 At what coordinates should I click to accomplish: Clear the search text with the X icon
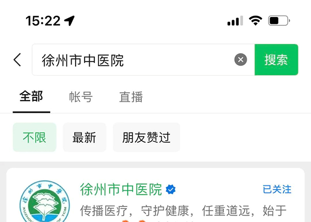point(241,60)
